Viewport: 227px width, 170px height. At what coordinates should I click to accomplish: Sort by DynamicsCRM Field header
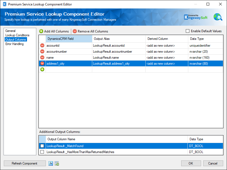pos(69,39)
